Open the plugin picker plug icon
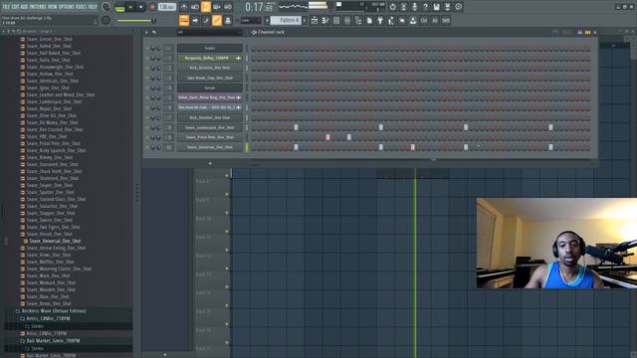 pyautogui.click(x=380, y=20)
